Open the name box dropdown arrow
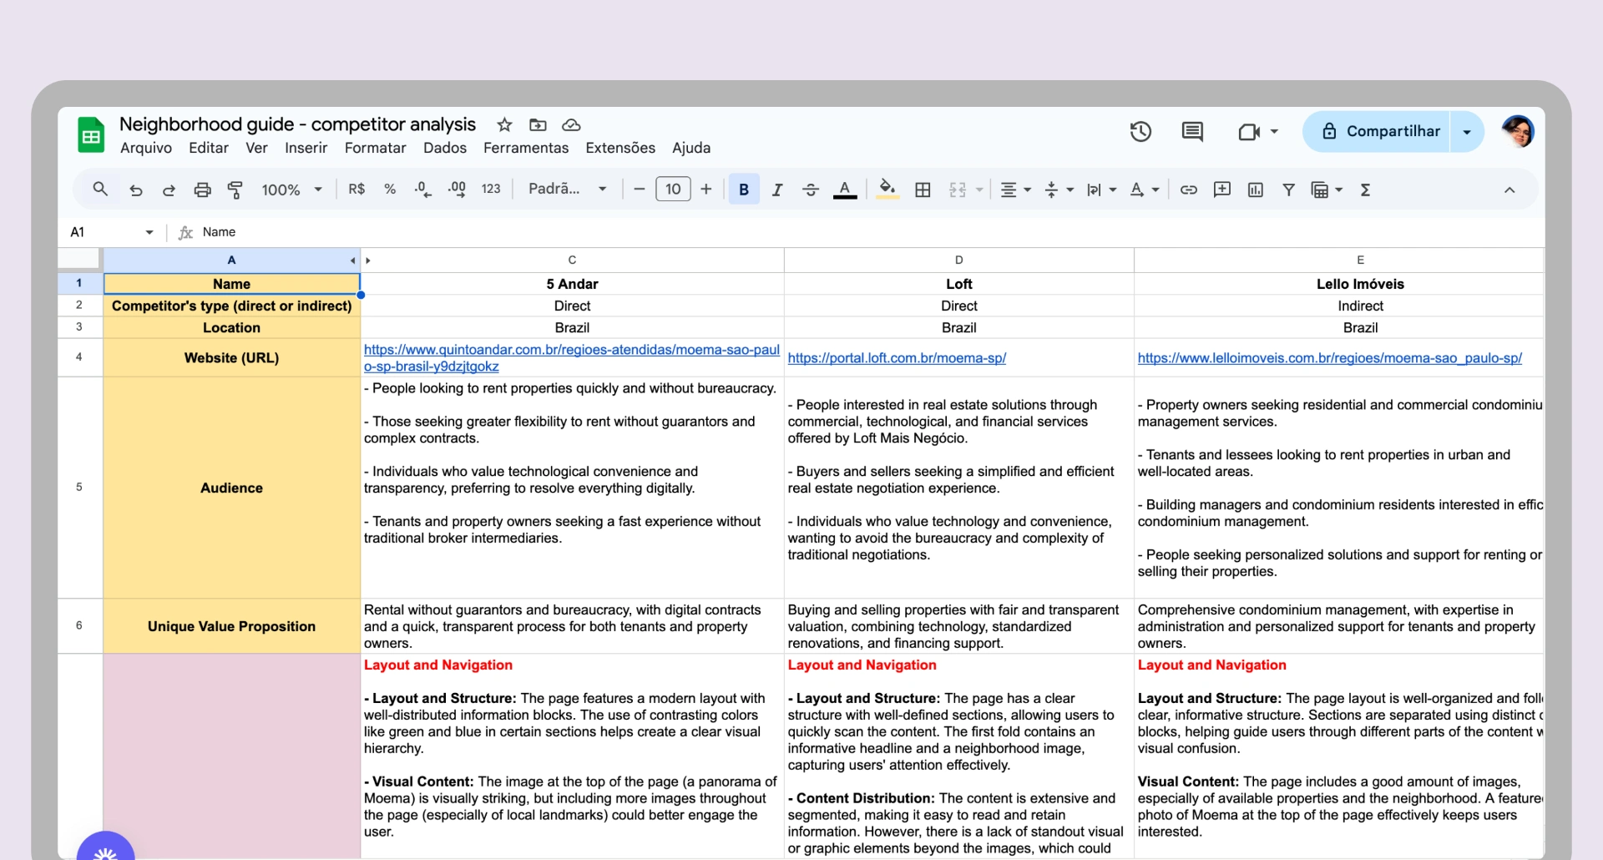This screenshot has width=1603, height=860. [x=149, y=232]
